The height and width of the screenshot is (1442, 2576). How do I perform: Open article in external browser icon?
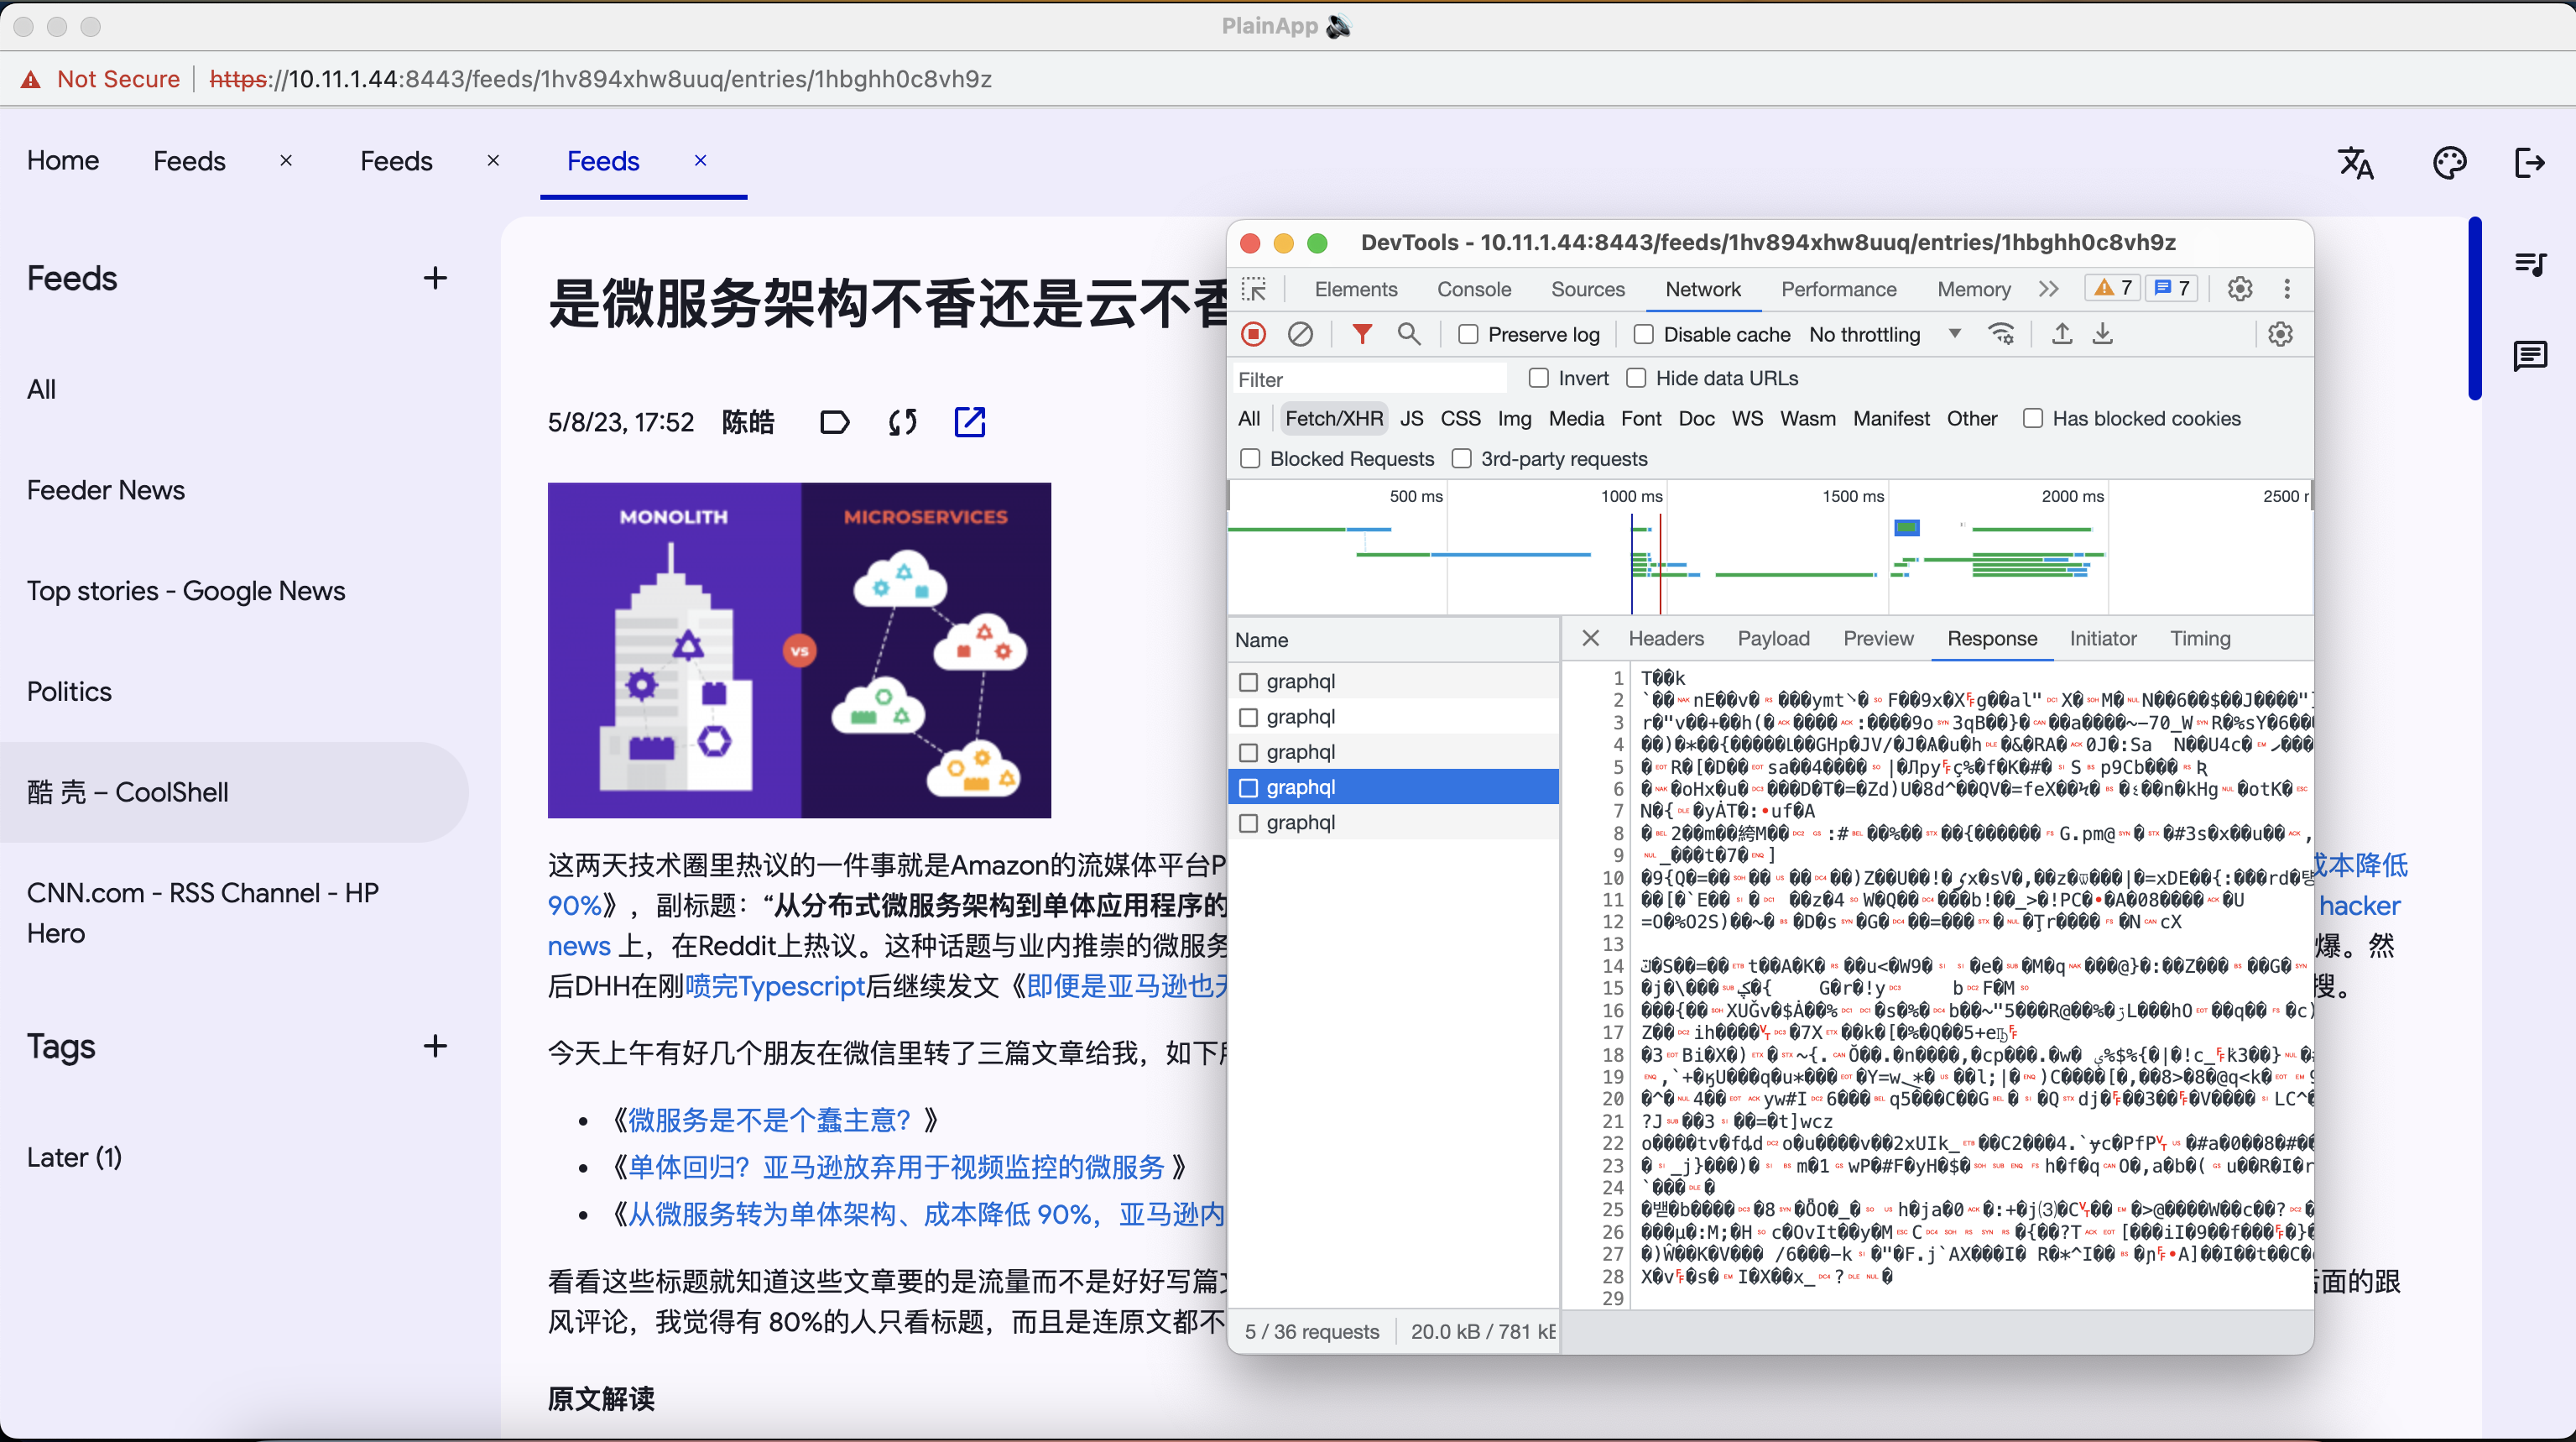click(969, 422)
